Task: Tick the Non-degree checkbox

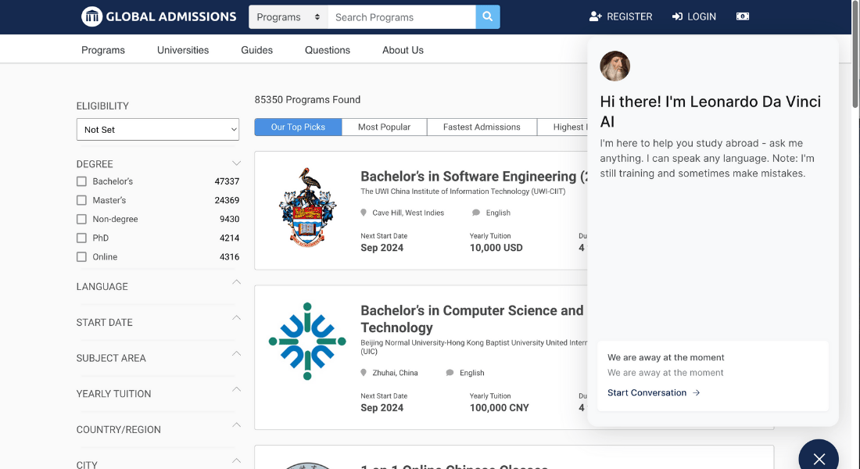Action: 82,220
